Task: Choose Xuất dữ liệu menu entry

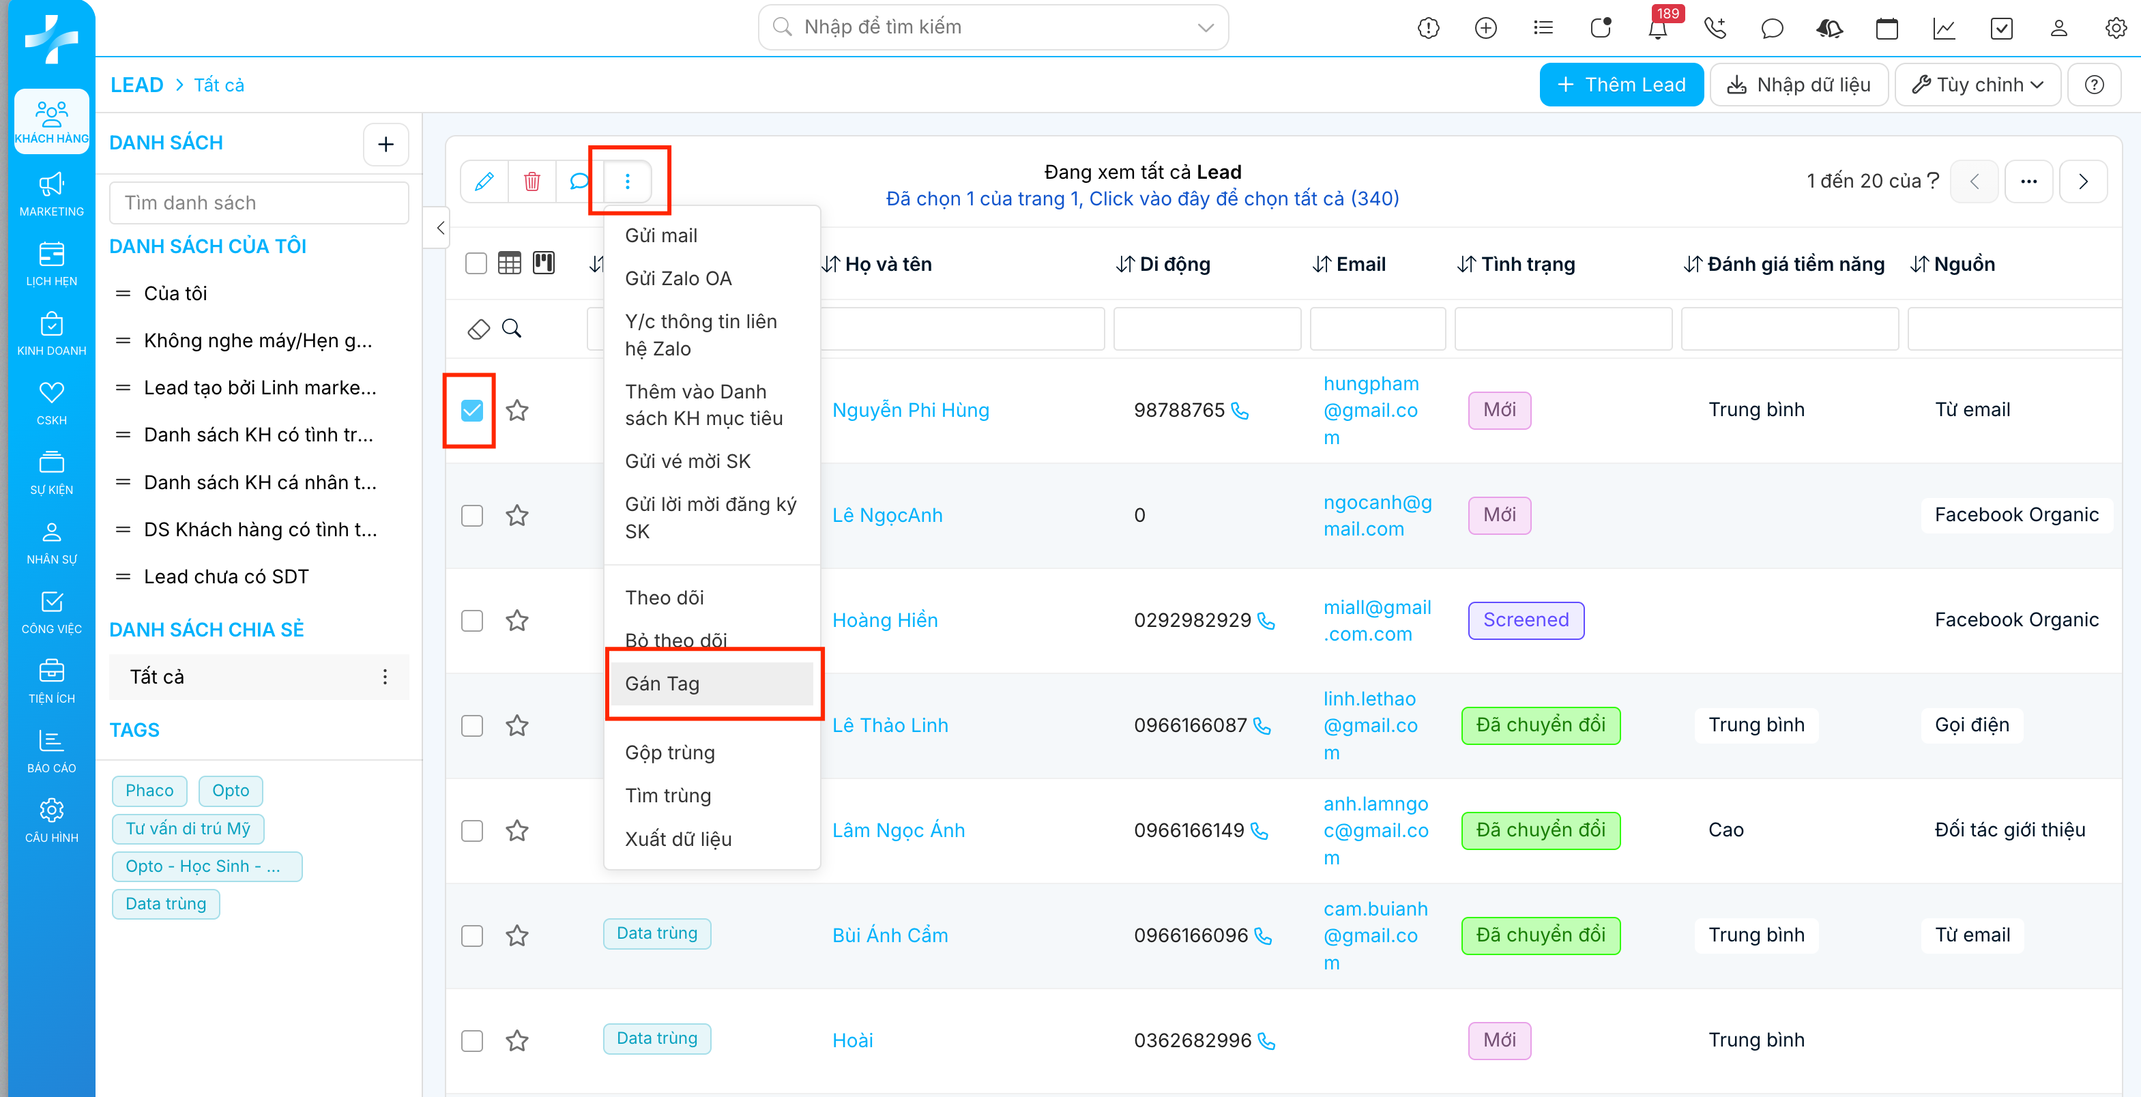Action: pyautogui.click(x=678, y=839)
